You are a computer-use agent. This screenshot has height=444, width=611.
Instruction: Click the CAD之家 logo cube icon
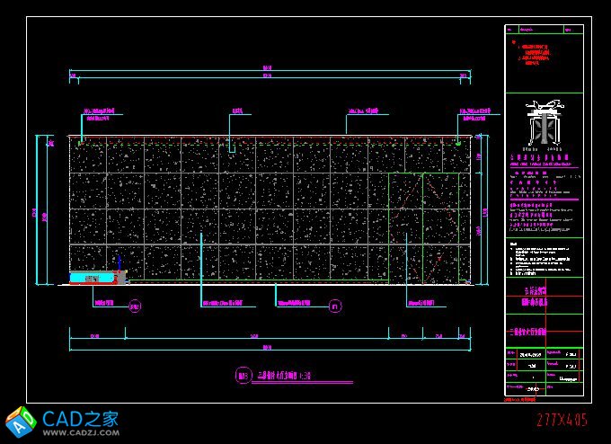point(20,422)
